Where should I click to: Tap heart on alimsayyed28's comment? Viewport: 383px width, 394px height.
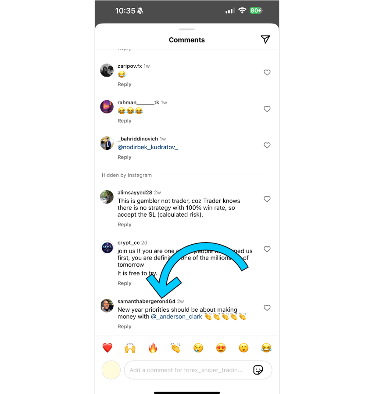coord(267,199)
